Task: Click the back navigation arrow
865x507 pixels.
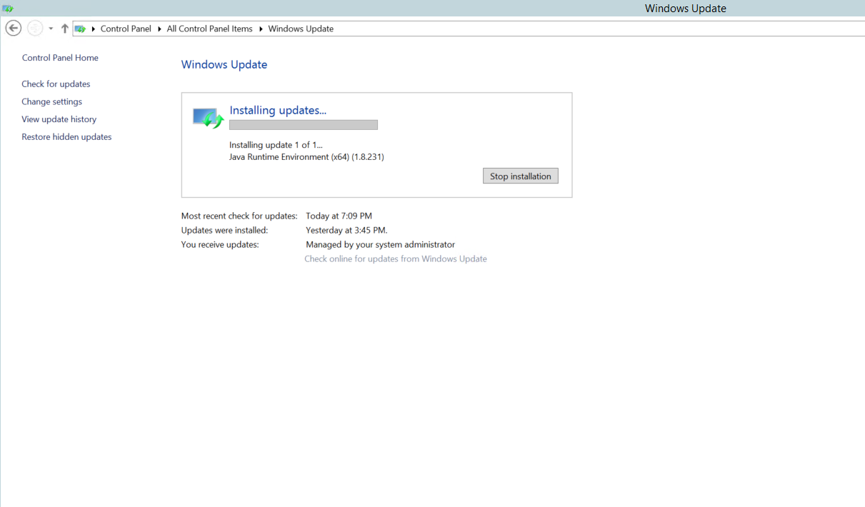Action: coord(13,27)
